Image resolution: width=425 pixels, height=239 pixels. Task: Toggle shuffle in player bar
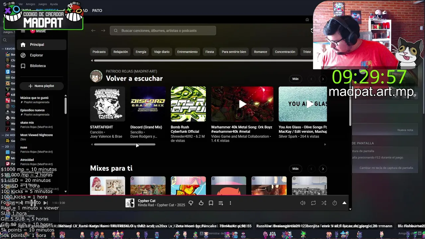(324, 203)
